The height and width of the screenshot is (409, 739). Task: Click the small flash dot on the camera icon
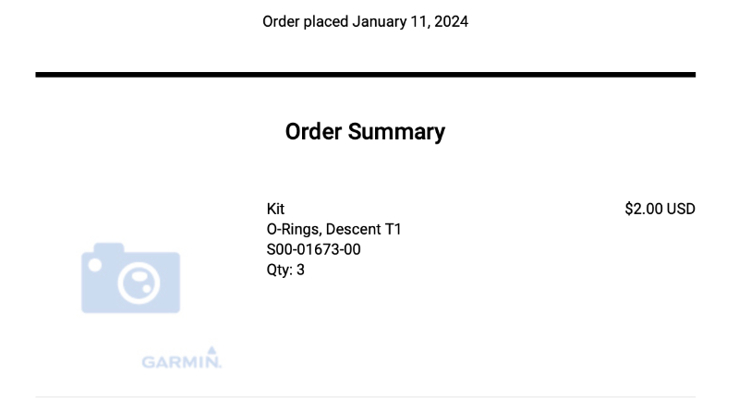[x=93, y=265]
